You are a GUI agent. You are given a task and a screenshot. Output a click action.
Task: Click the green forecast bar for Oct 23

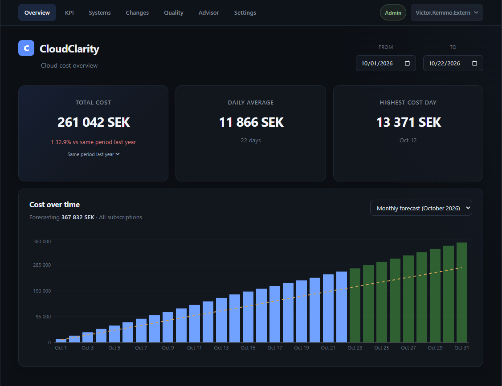355,305
